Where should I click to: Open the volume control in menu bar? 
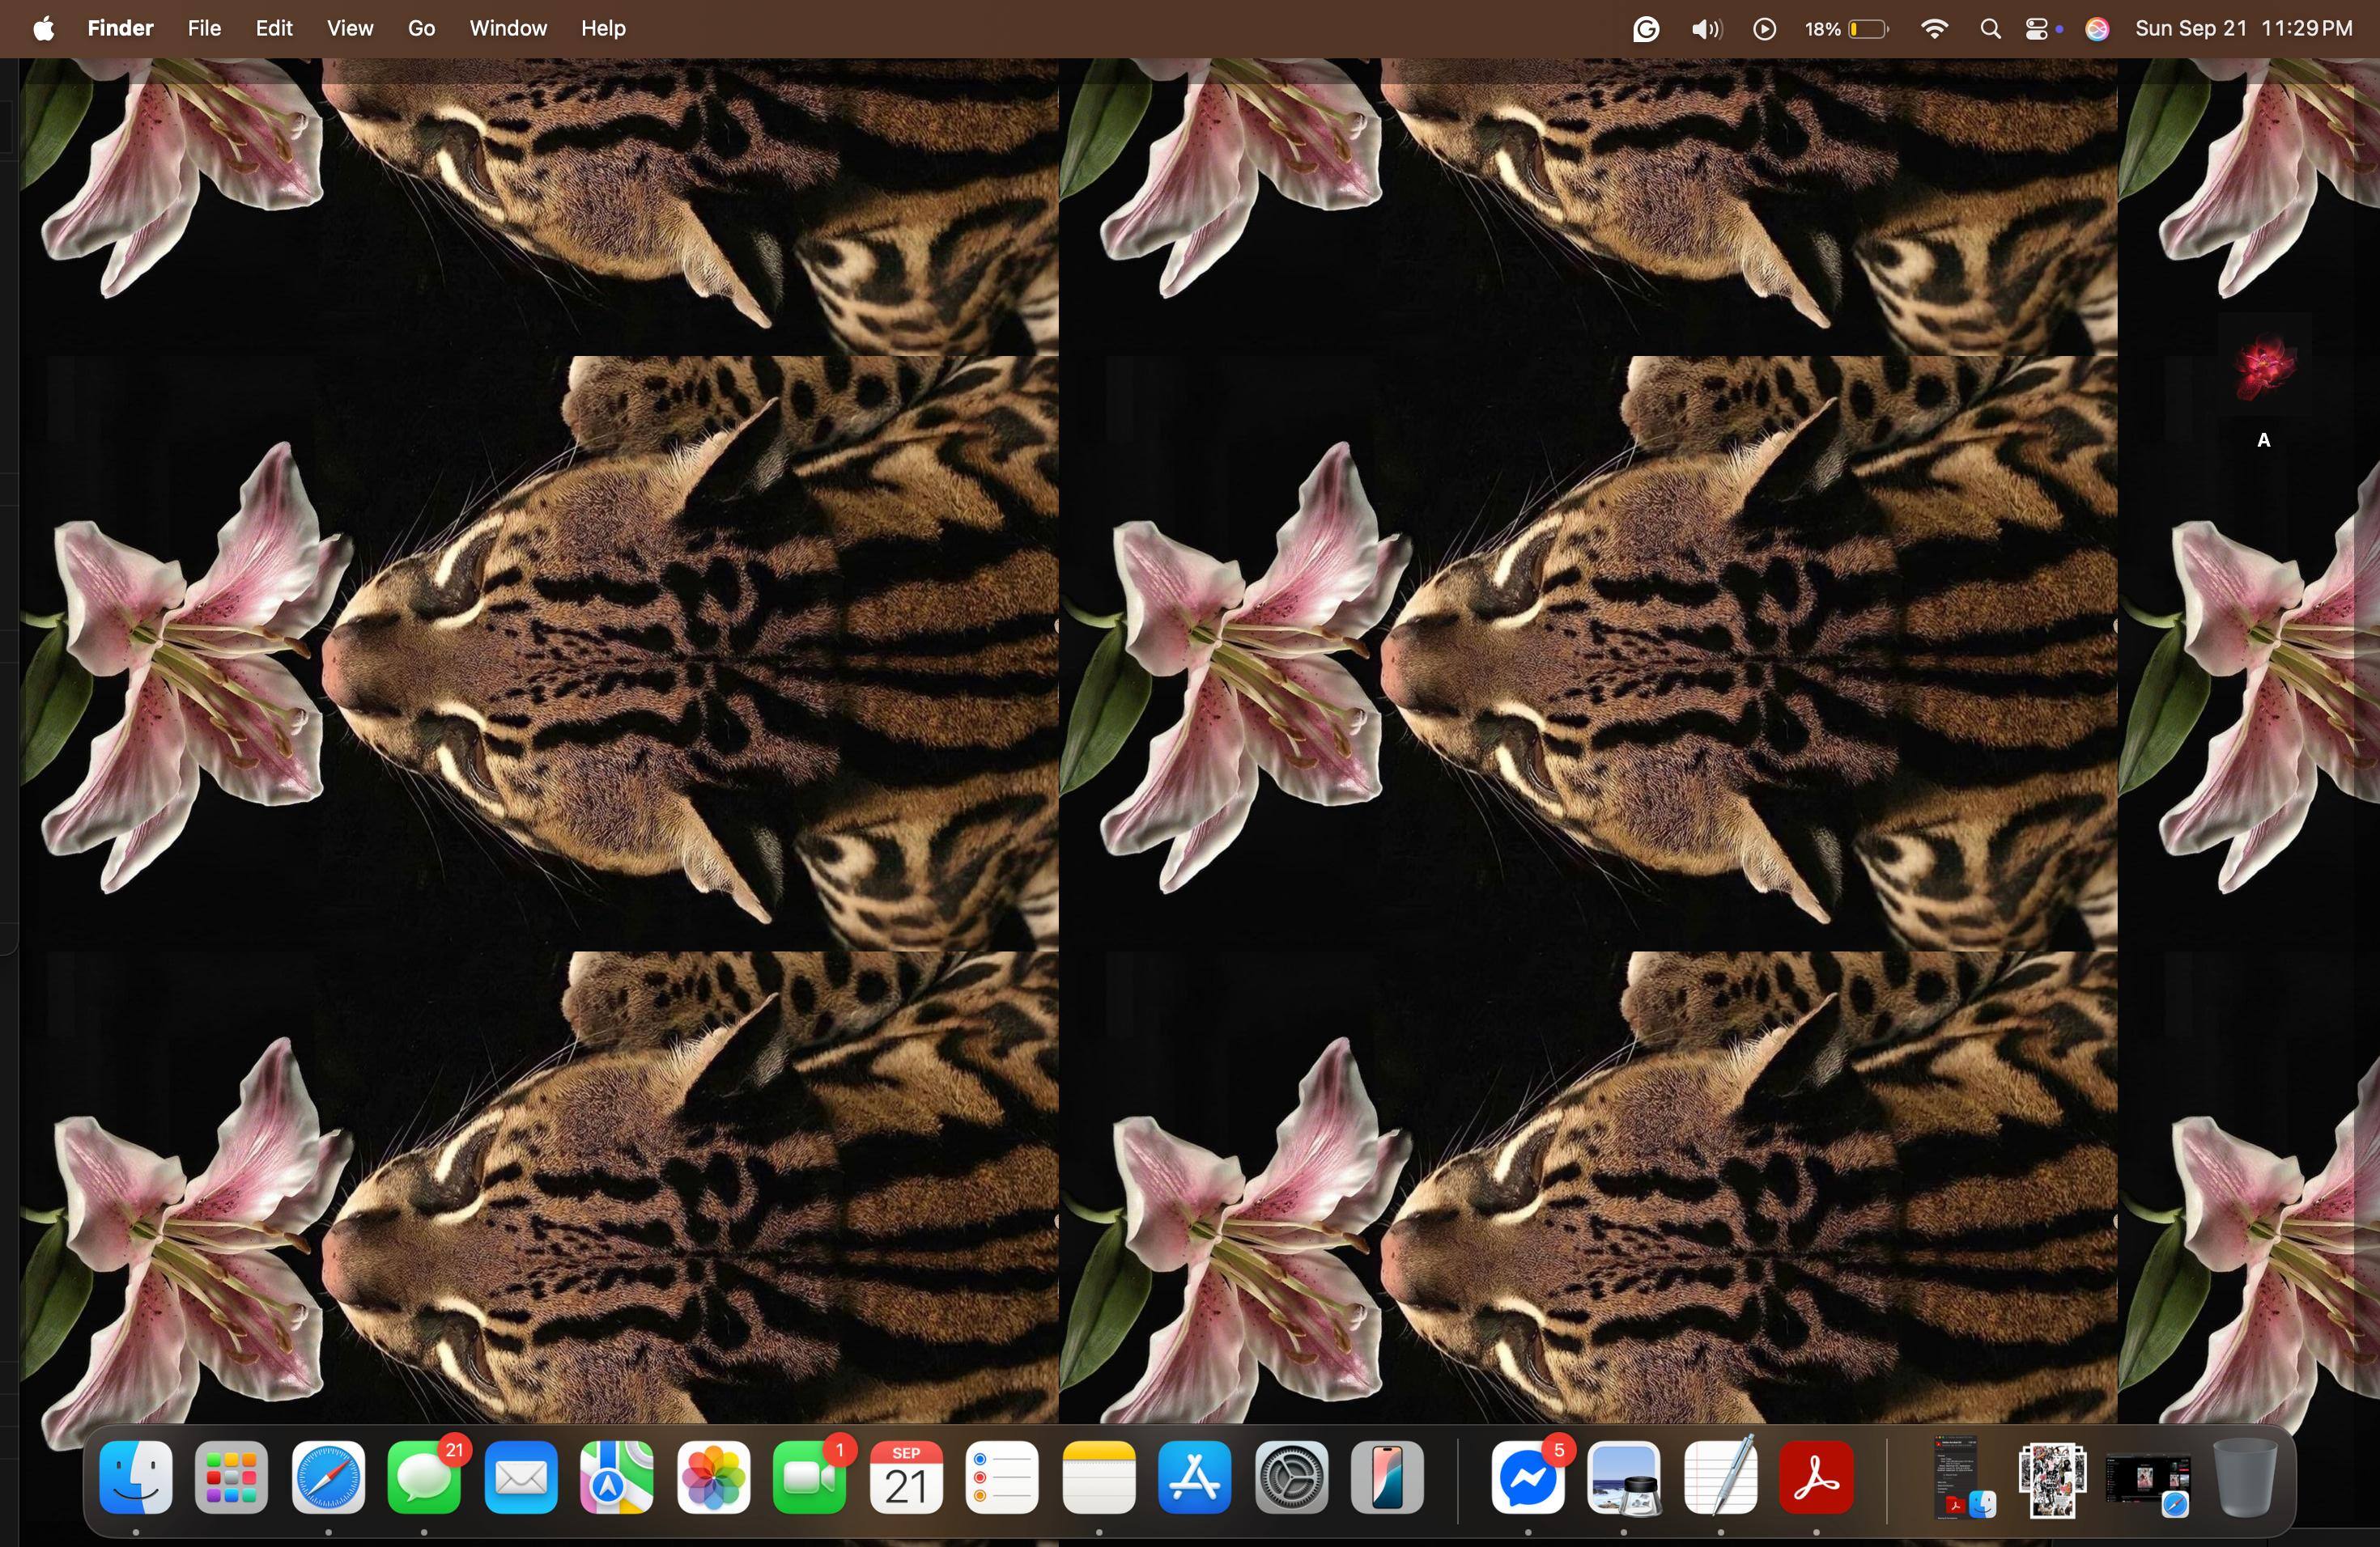pos(1706,29)
